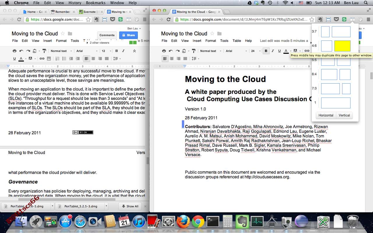Screen dimensions: 373x233
Task: Print document from right window toolbar
Action: click(164, 51)
